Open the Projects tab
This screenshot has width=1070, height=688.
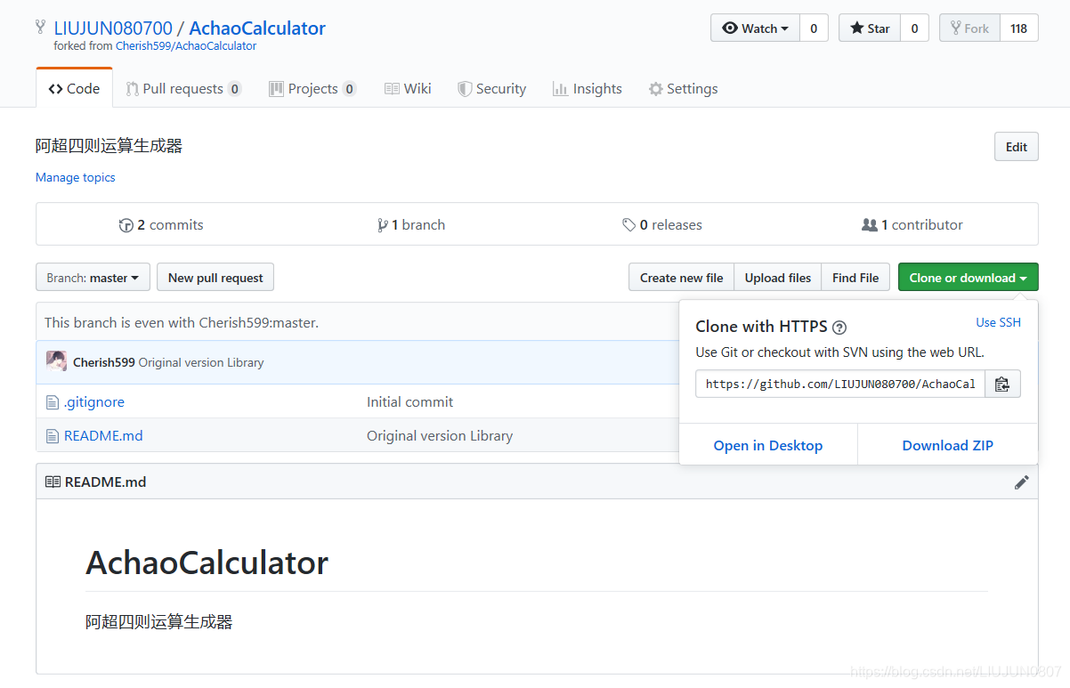[312, 88]
